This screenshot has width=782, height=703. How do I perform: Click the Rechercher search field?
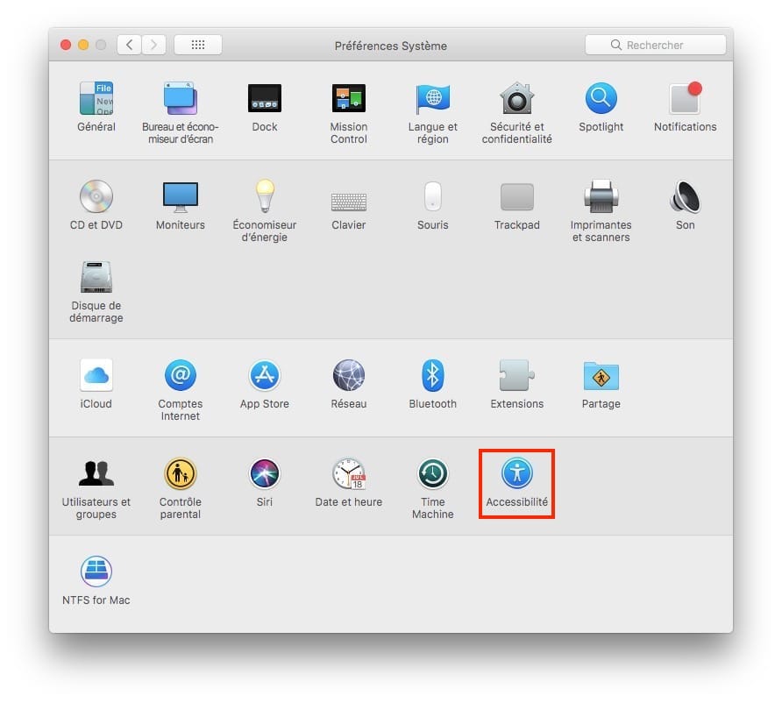click(x=656, y=45)
